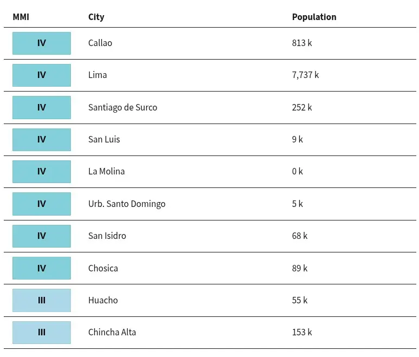
Task: Select the Chincha Alta city name
Action: [x=112, y=332]
